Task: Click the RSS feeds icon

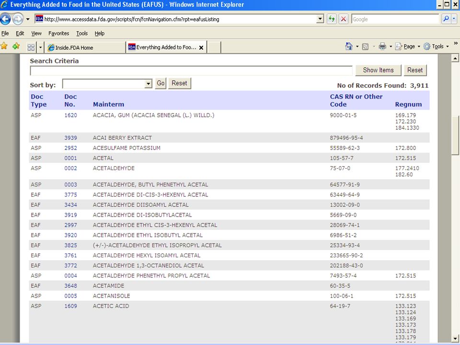Action: point(365,46)
